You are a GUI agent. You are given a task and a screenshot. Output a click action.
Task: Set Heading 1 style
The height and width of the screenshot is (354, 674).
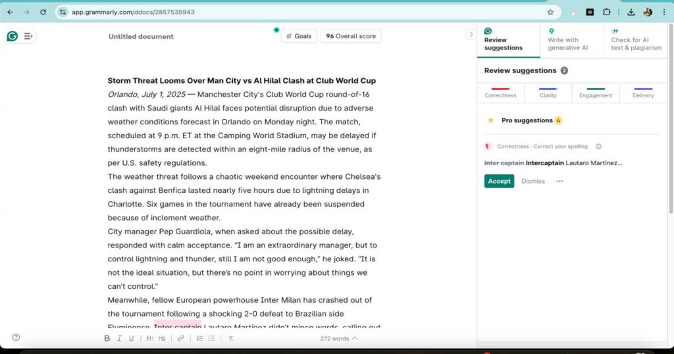pyautogui.click(x=150, y=338)
